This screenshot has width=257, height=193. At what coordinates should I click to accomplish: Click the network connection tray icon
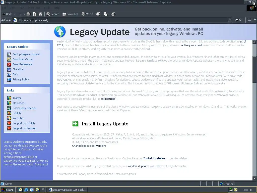(231, 190)
